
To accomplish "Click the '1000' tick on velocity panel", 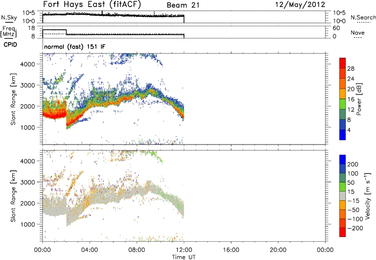I will [28, 224].
